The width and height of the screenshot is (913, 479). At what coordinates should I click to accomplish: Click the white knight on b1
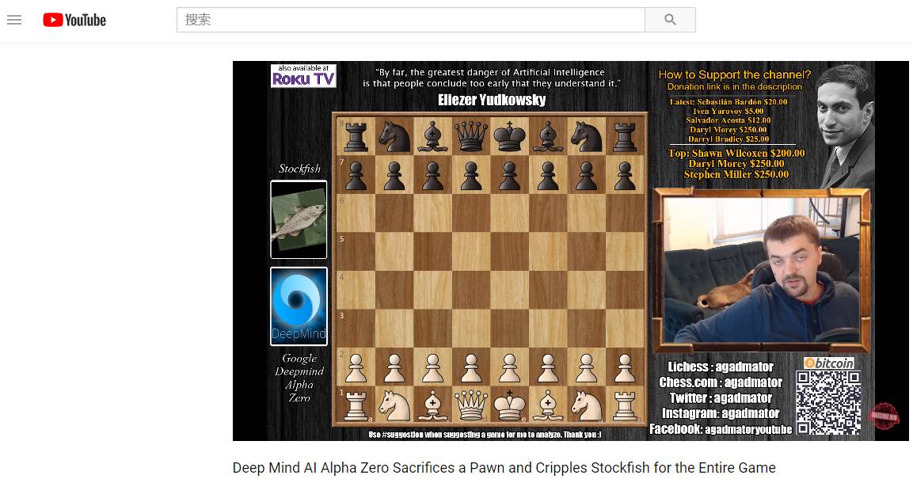tap(394, 405)
